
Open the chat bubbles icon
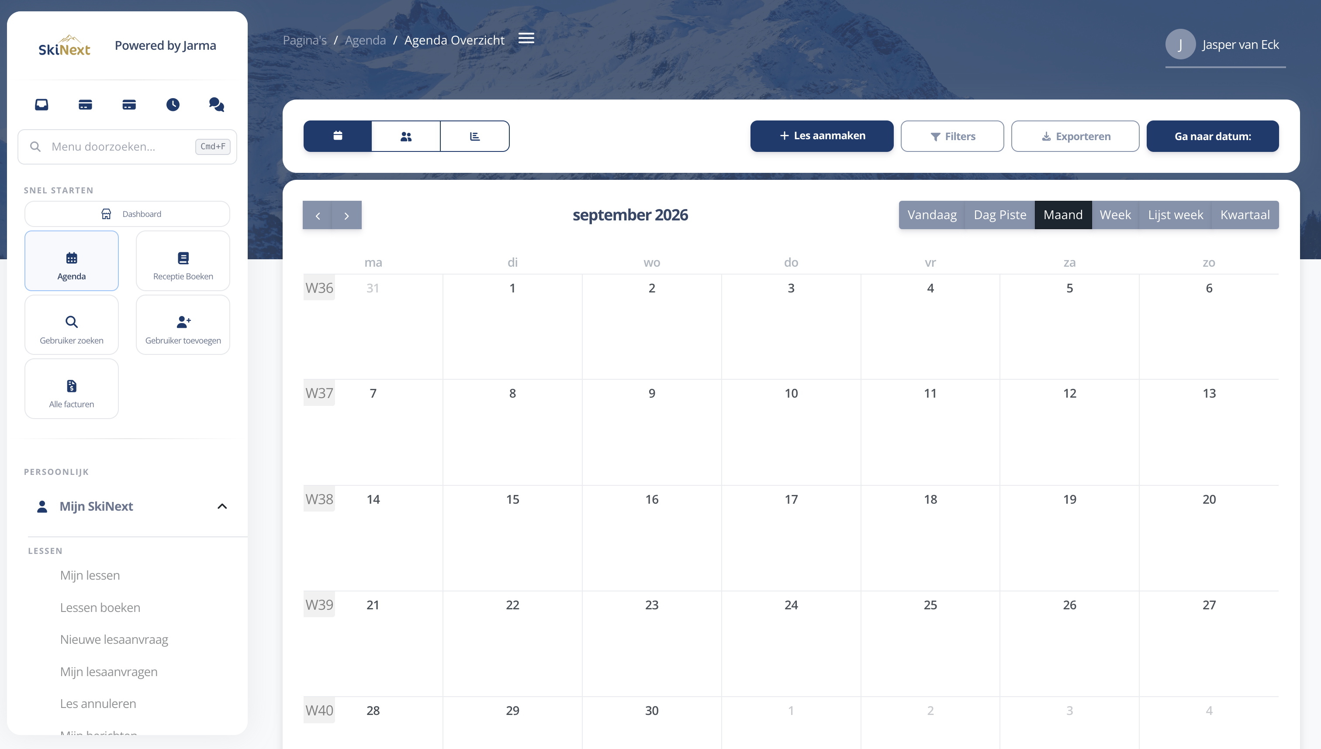pos(217,104)
